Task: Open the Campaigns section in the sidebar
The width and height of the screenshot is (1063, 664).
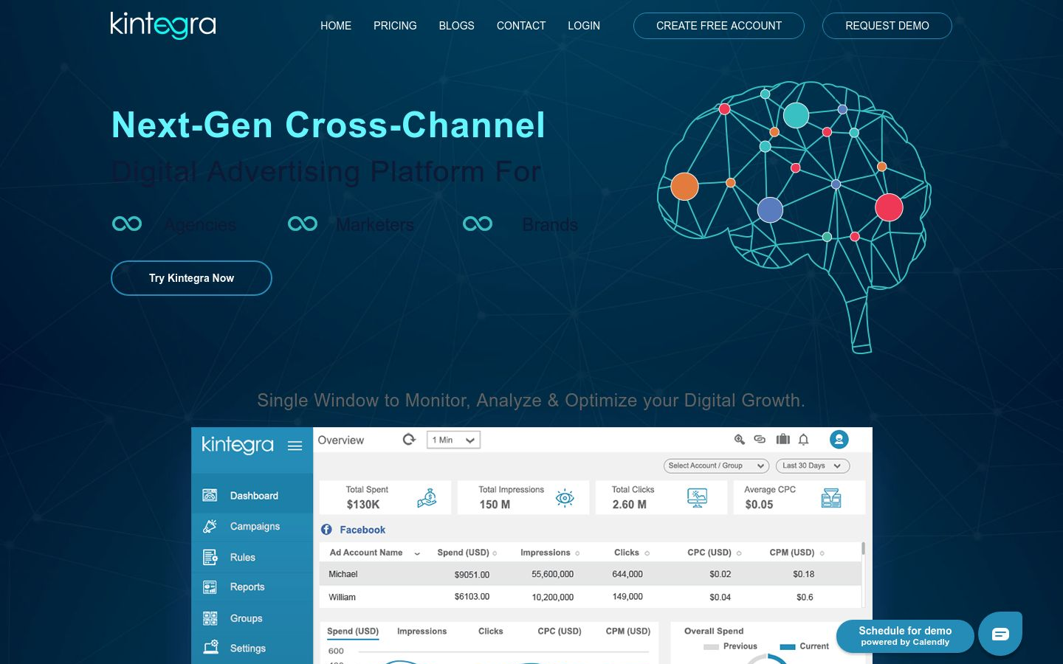Action: coord(255,526)
